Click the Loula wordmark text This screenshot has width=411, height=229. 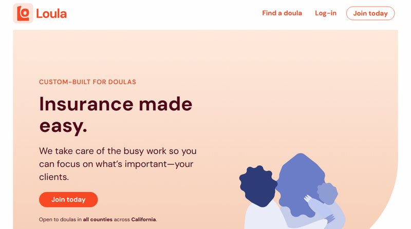click(51, 14)
